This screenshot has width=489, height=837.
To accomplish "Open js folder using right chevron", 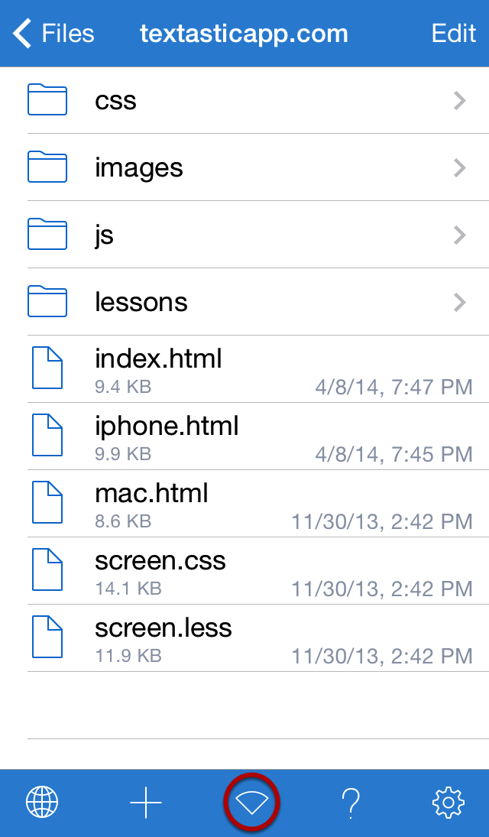I will click(x=460, y=235).
